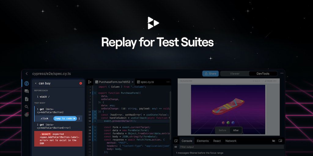313x156 pixels.
Task: Click the panel layout dock icon
Action: pyautogui.click(x=280, y=141)
